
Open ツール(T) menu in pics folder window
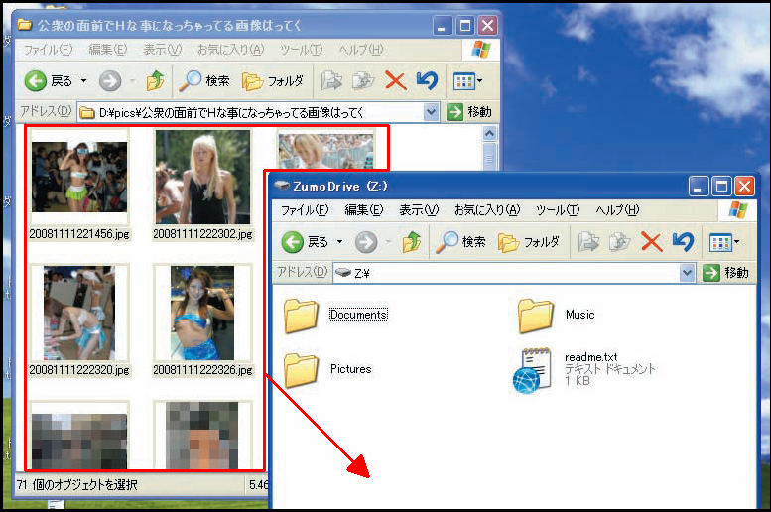(x=301, y=50)
